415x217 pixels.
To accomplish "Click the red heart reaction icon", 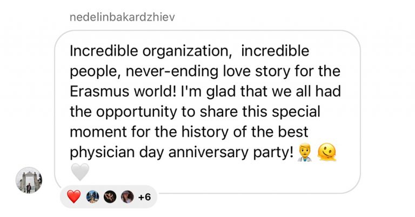I will click(x=73, y=197).
